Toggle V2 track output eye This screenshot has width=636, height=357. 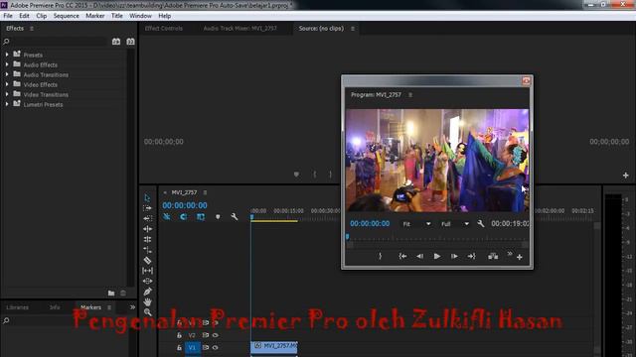(216, 335)
